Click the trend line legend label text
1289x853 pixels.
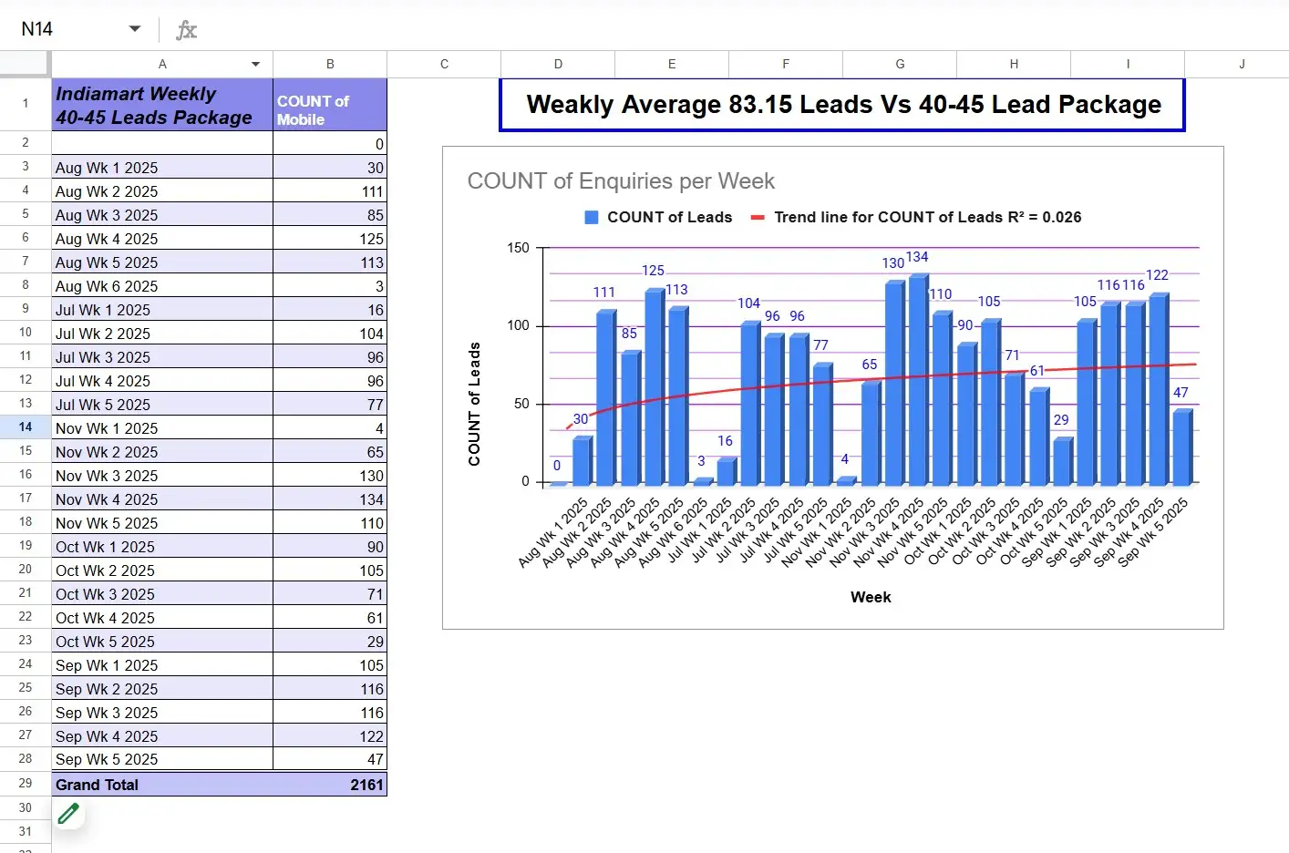[x=928, y=217]
